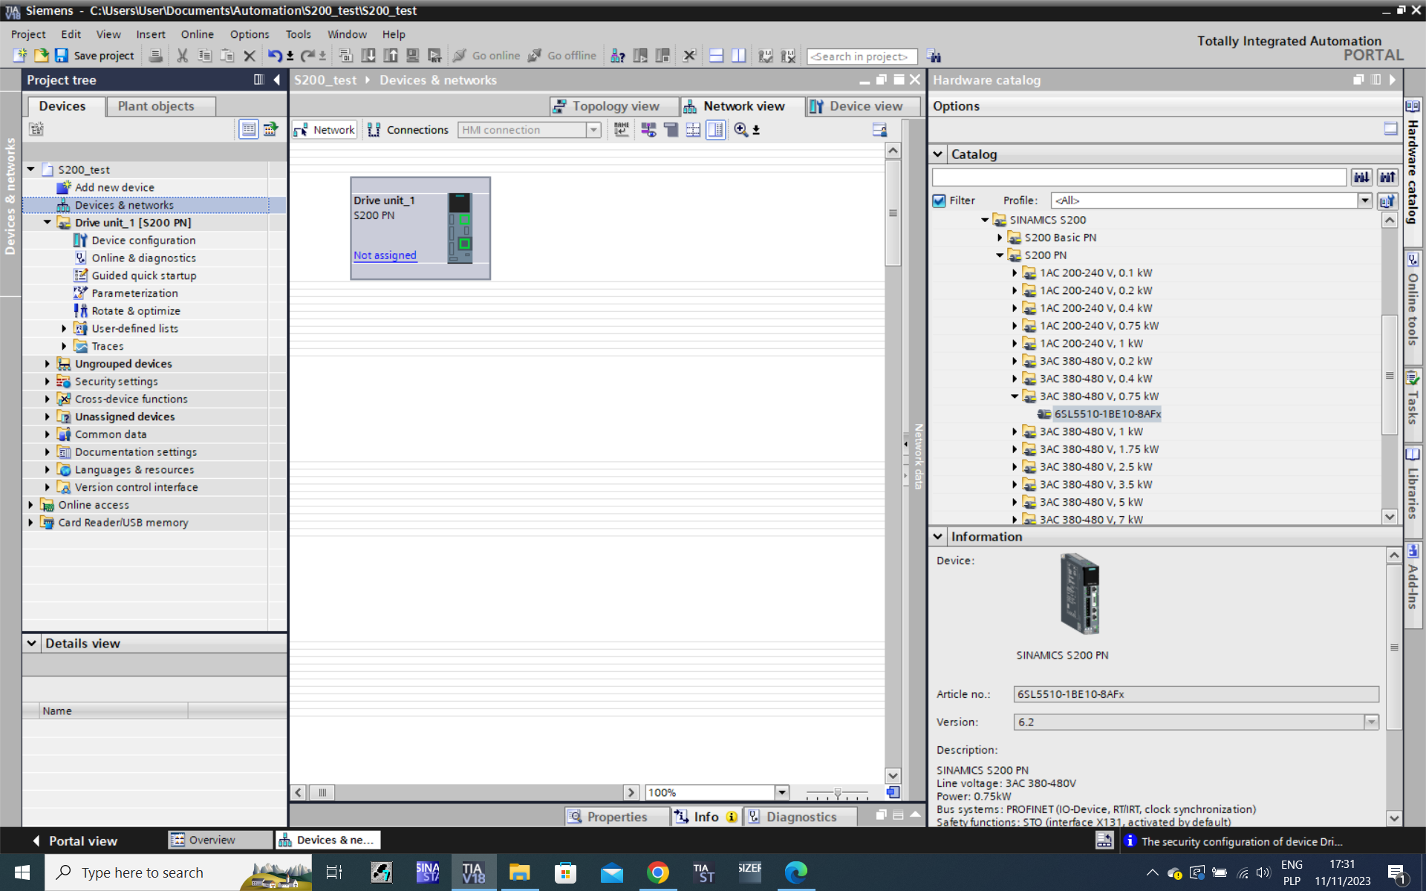Click the Save project icon

pyautogui.click(x=62, y=56)
